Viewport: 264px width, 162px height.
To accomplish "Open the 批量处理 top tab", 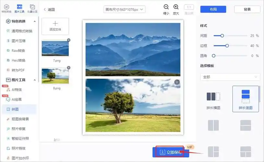I will [x=32, y=8].
